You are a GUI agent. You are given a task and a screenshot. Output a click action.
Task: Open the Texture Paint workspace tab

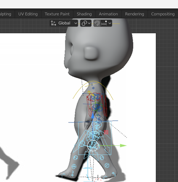point(57,14)
